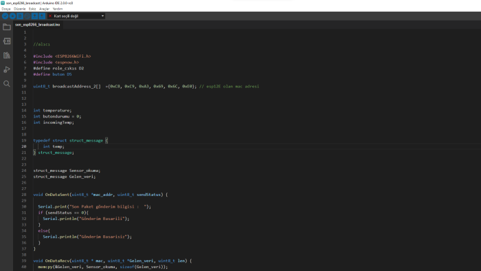Click the New sketch icon
This screenshot has height=271, width=481.
click(x=20, y=16)
